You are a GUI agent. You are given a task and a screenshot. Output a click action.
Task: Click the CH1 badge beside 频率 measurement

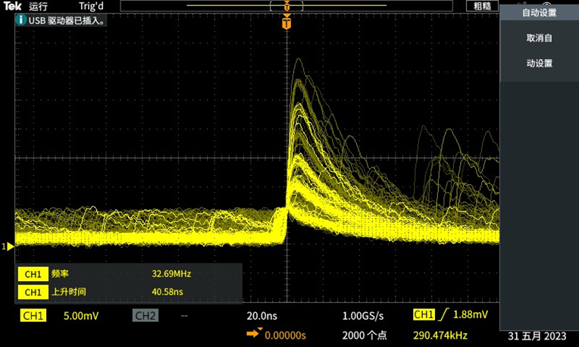click(33, 274)
